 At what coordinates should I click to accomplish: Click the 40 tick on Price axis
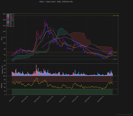coord(5,61)
